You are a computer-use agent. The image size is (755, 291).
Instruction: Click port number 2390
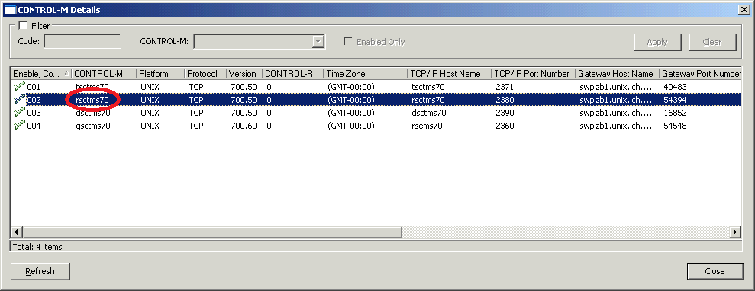(x=505, y=113)
